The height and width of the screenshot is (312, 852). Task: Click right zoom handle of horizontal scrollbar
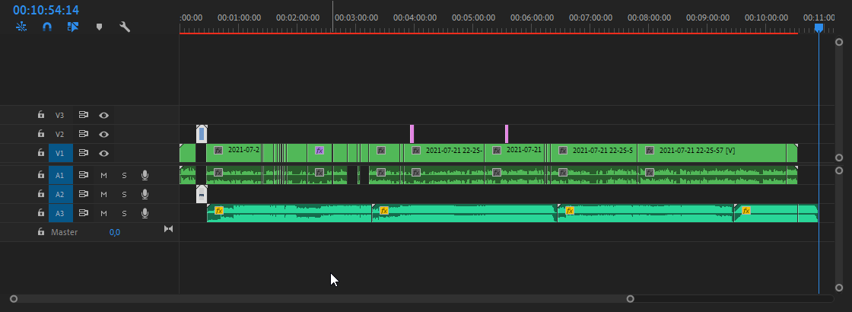click(x=630, y=299)
